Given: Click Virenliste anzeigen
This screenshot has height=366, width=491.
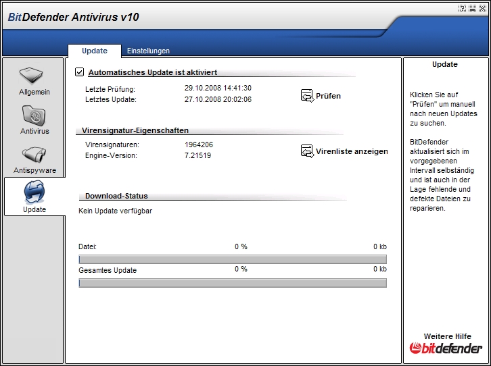Looking at the screenshot, I should click(x=352, y=151).
